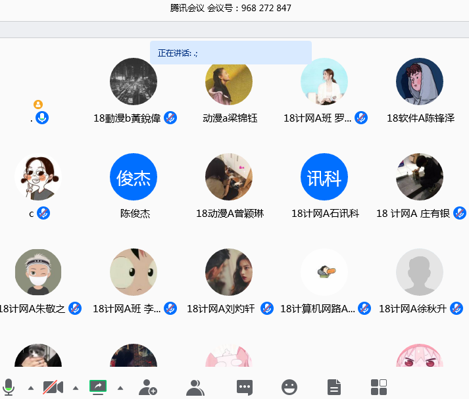
Task: Select blue 俊杰 avatar
Action: [134, 177]
